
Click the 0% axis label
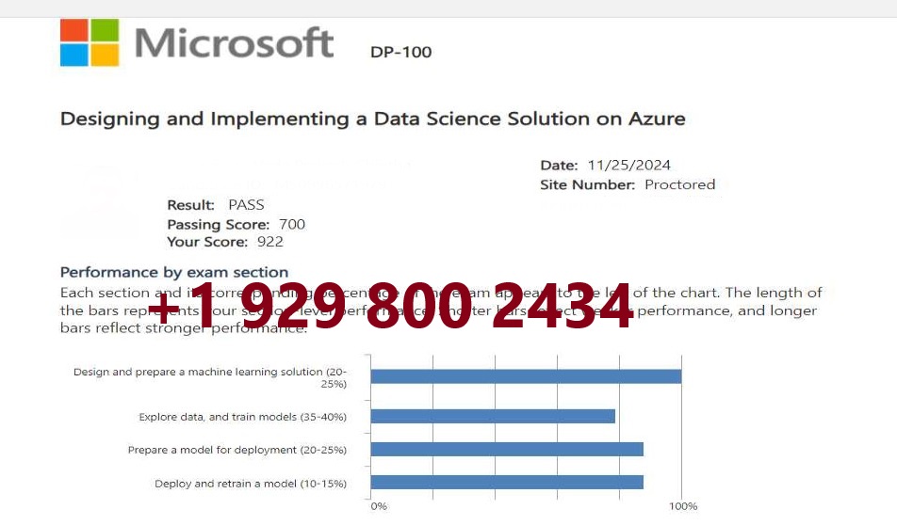tap(379, 506)
